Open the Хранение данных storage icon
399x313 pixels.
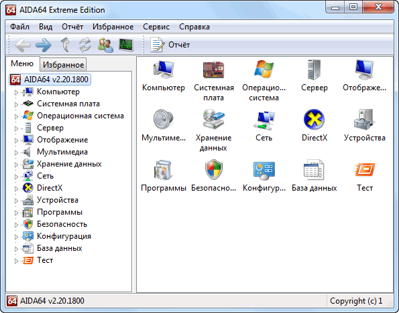(x=213, y=119)
